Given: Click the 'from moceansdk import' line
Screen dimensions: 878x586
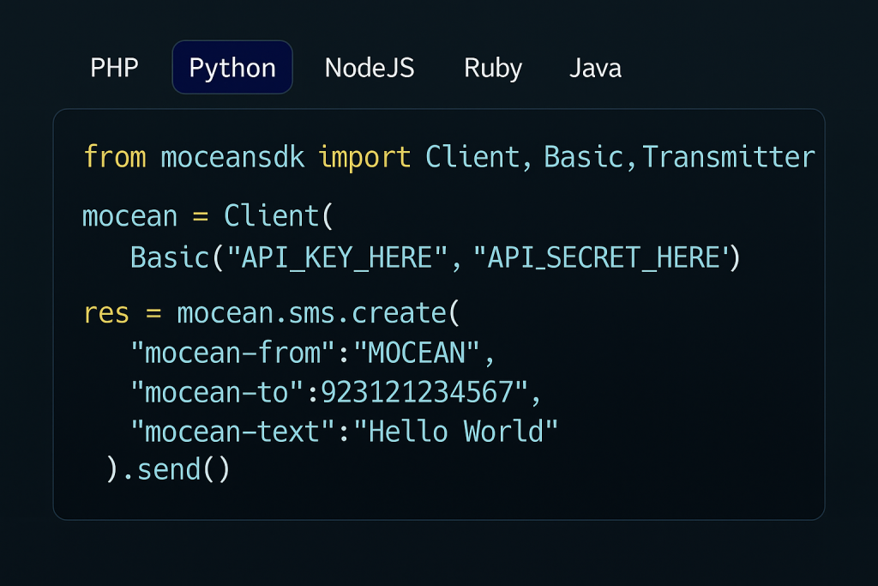Looking at the screenshot, I should click(448, 157).
